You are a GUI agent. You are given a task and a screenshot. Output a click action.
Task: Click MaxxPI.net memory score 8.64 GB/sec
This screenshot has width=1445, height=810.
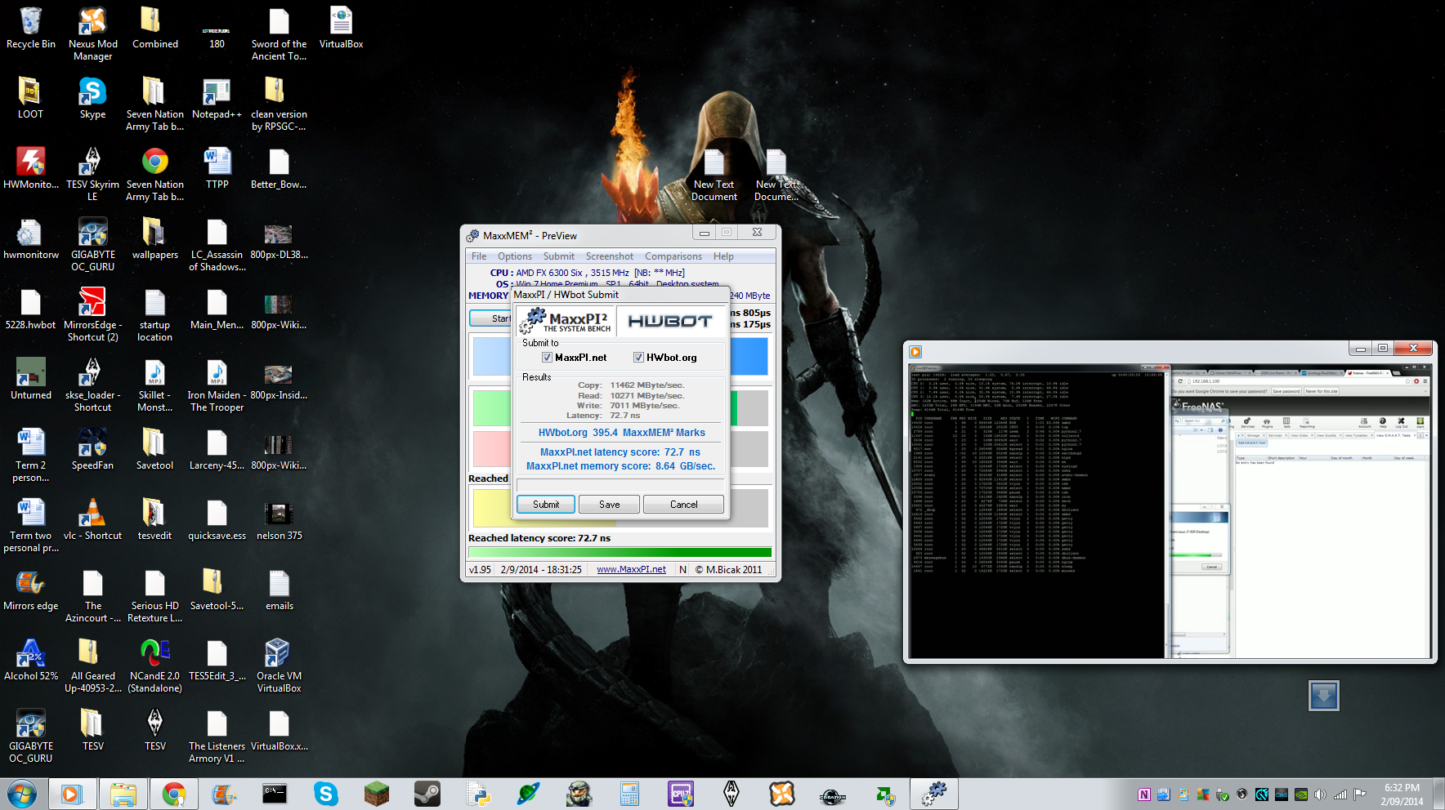tap(620, 466)
